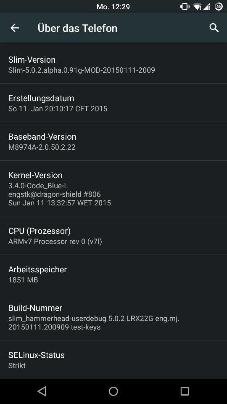Screen dimensions: 227x404
Task: Tap the clock showing Mo. 12:29
Action: 113,7
